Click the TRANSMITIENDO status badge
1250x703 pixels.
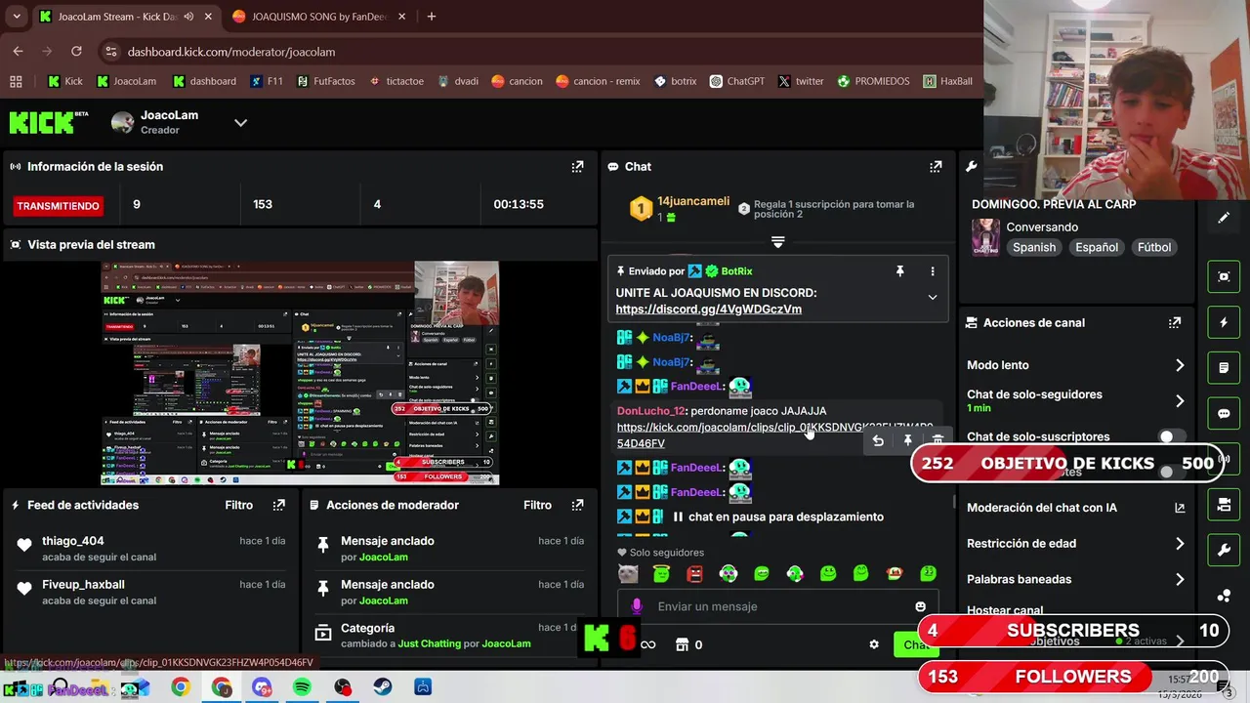click(x=58, y=206)
